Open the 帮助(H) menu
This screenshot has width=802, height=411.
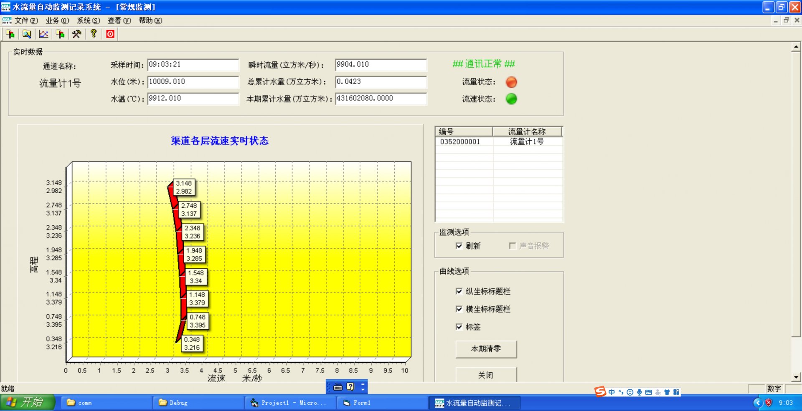pos(150,20)
